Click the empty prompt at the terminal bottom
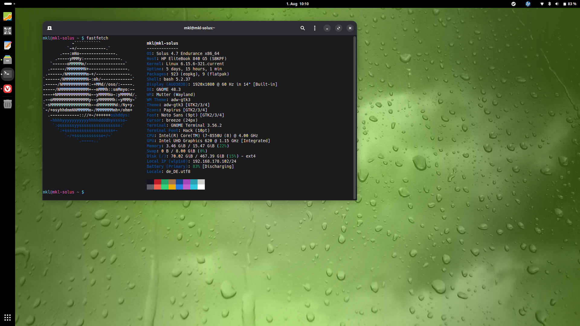The height and width of the screenshot is (326, 580). point(63,192)
